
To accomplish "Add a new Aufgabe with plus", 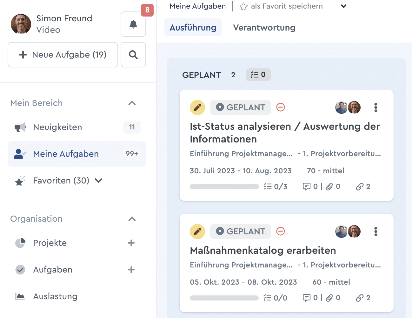I will 131,270.
